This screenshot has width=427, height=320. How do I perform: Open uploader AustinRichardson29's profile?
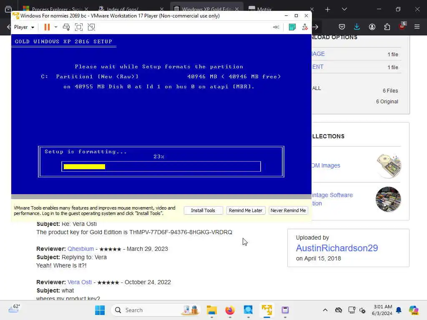[337, 248]
